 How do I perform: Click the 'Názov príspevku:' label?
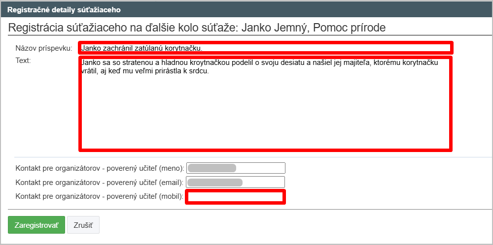click(44, 48)
